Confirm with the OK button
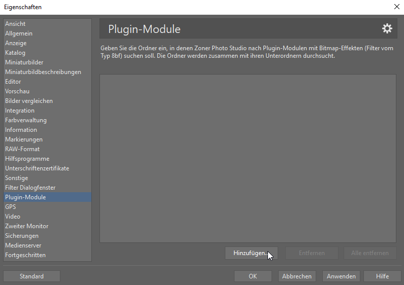The height and width of the screenshot is (285, 404). pos(253,276)
